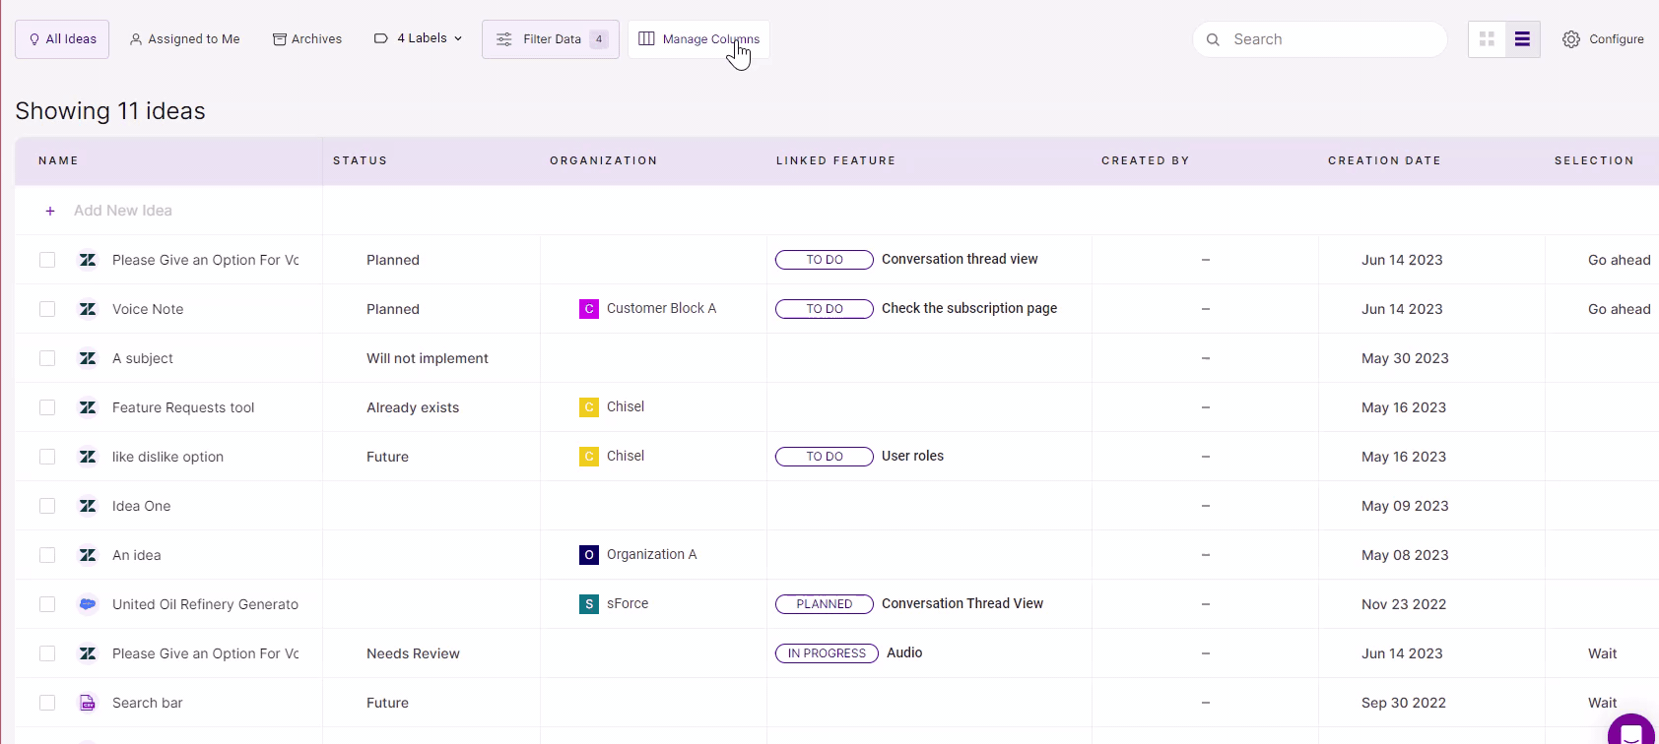Click plus icon to add new idea
Screen dimensions: 1659x744
tap(50, 211)
